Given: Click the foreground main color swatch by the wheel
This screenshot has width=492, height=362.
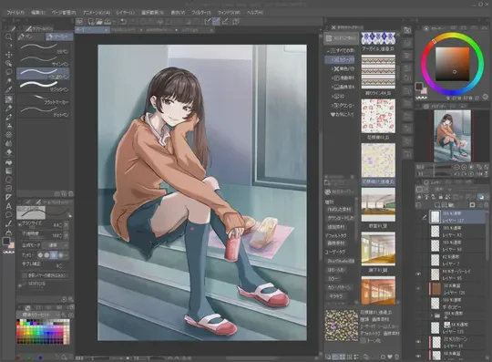Looking at the screenshot, I should (419, 86).
